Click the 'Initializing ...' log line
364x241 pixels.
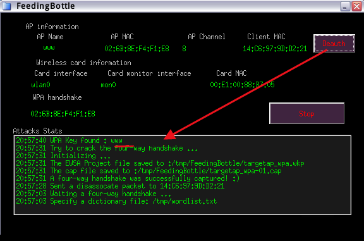click(x=63, y=156)
